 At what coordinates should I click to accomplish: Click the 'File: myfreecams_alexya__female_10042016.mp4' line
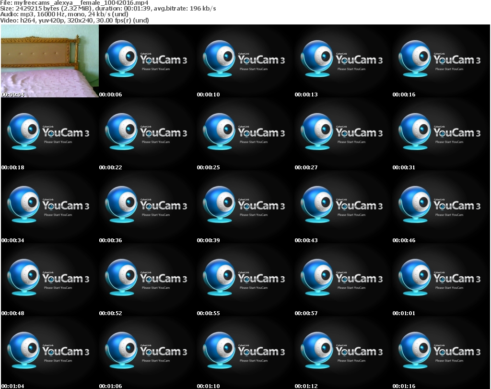[x=74, y=2]
